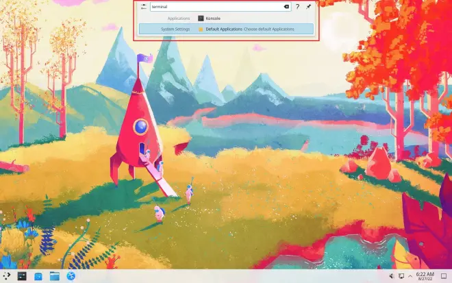Open audio volume tray icon
This screenshot has width=452, height=283.
tap(392, 276)
